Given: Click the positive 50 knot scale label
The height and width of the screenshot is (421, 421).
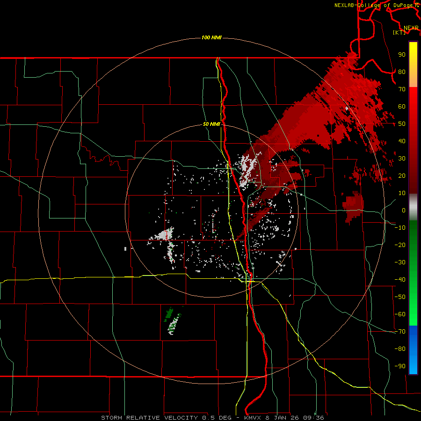Looking at the screenshot, I should coord(402,124).
